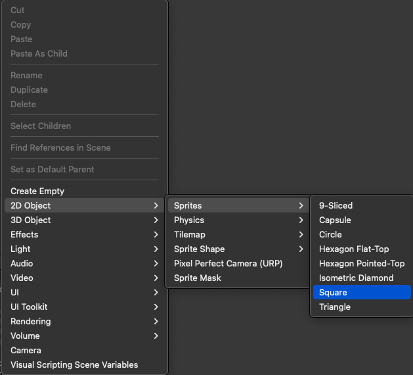This screenshot has height=375, width=413.
Task: Open the Sprites submenu
Action: pyautogui.click(x=238, y=205)
